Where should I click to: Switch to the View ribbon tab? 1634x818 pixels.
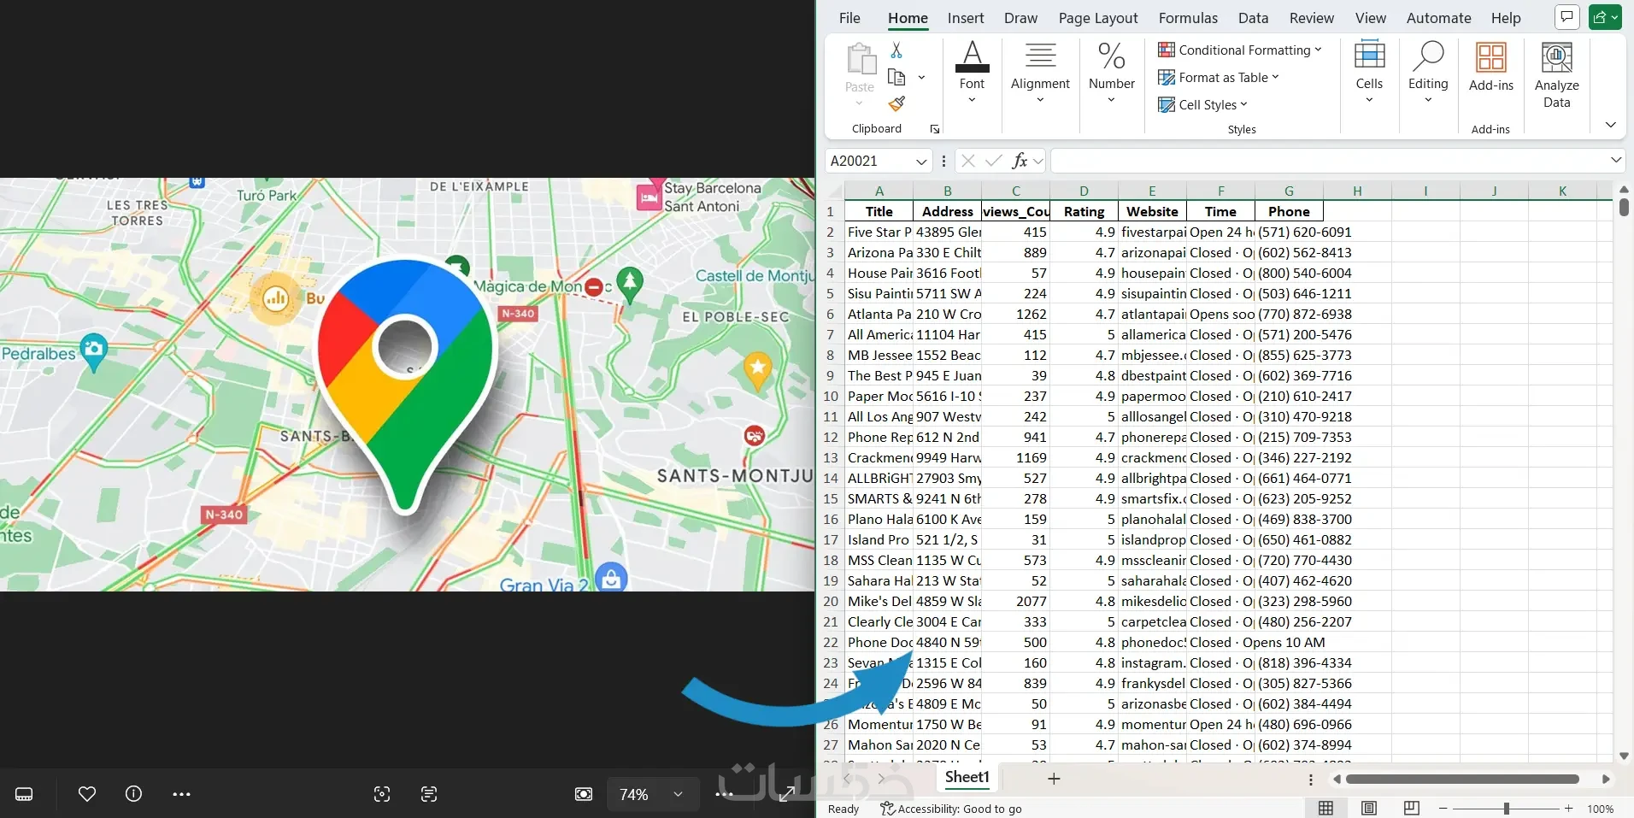click(x=1370, y=18)
